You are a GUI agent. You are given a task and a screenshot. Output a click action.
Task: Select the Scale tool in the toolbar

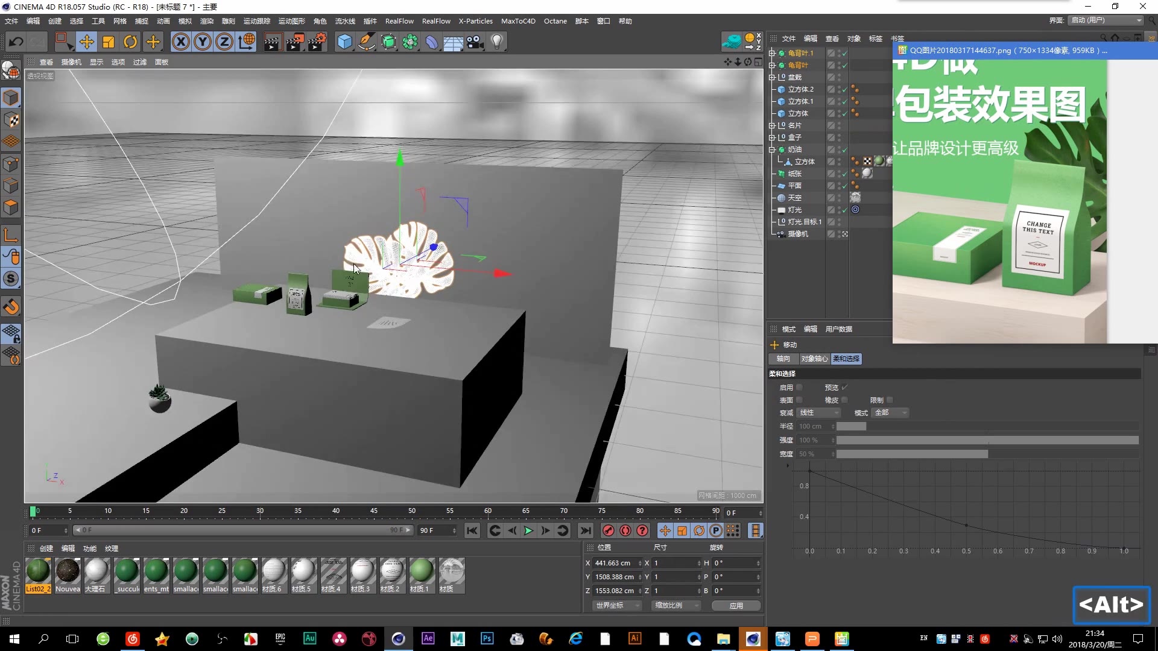[x=108, y=42]
